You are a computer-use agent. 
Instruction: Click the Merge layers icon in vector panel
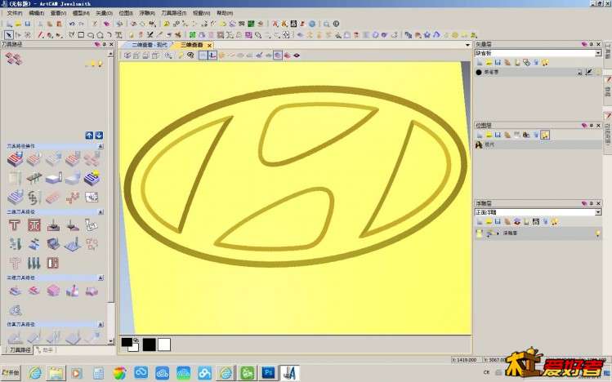526,62
